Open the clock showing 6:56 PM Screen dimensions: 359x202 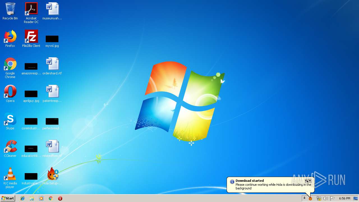tap(344, 198)
